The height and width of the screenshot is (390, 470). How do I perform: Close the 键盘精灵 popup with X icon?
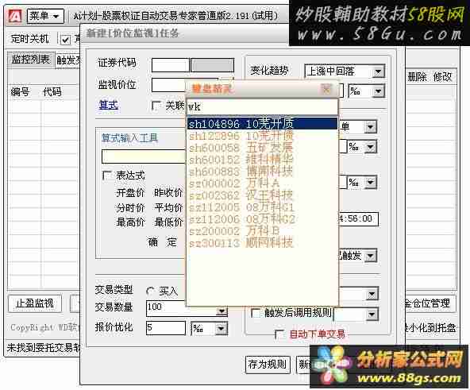point(326,89)
